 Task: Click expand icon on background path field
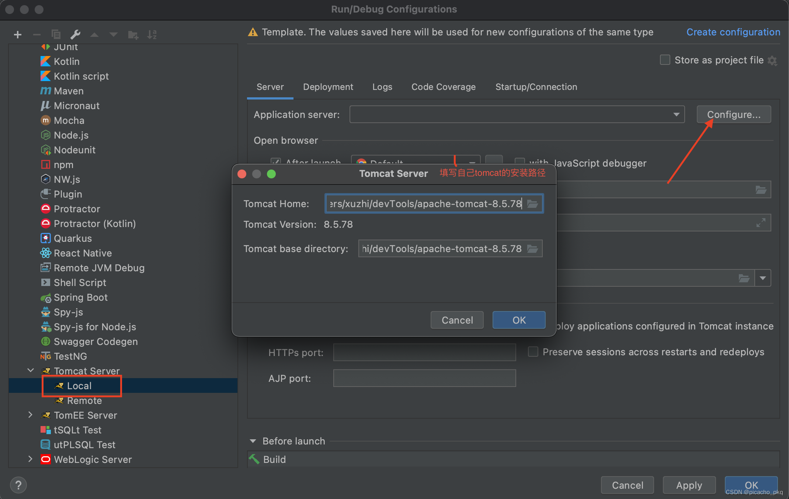tap(761, 223)
